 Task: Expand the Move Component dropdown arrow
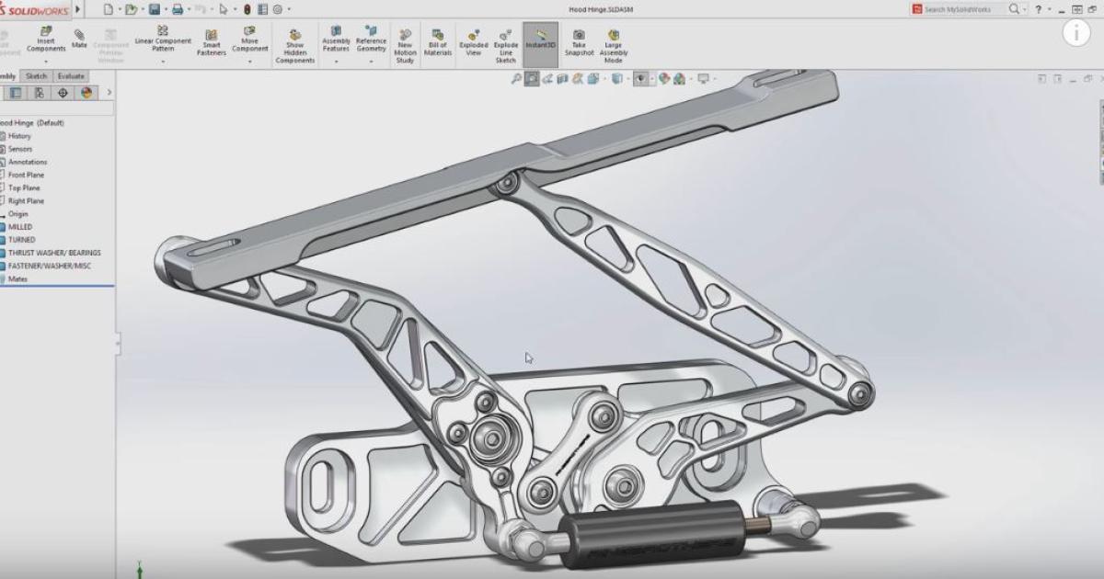[x=249, y=62]
